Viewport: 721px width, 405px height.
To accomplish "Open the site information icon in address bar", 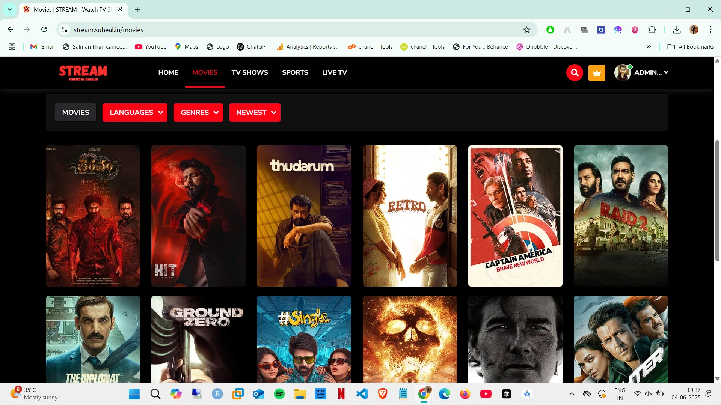I will click(x=65, y=30).
